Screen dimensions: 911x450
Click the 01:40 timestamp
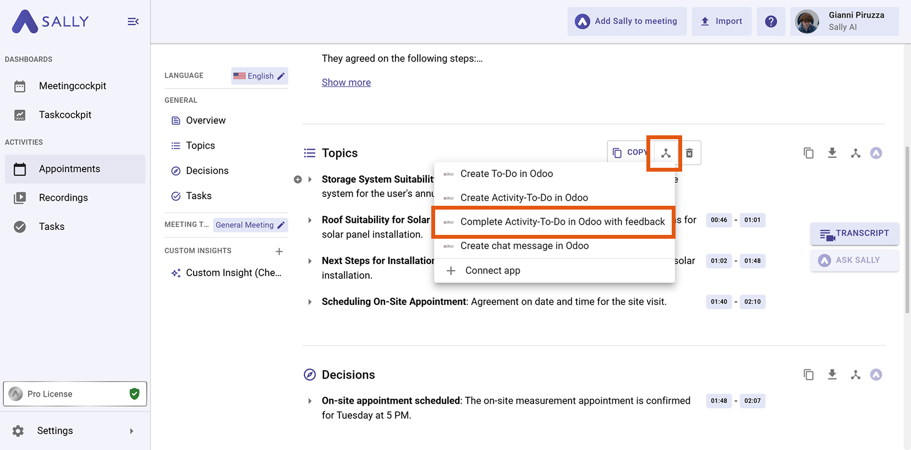719,301
